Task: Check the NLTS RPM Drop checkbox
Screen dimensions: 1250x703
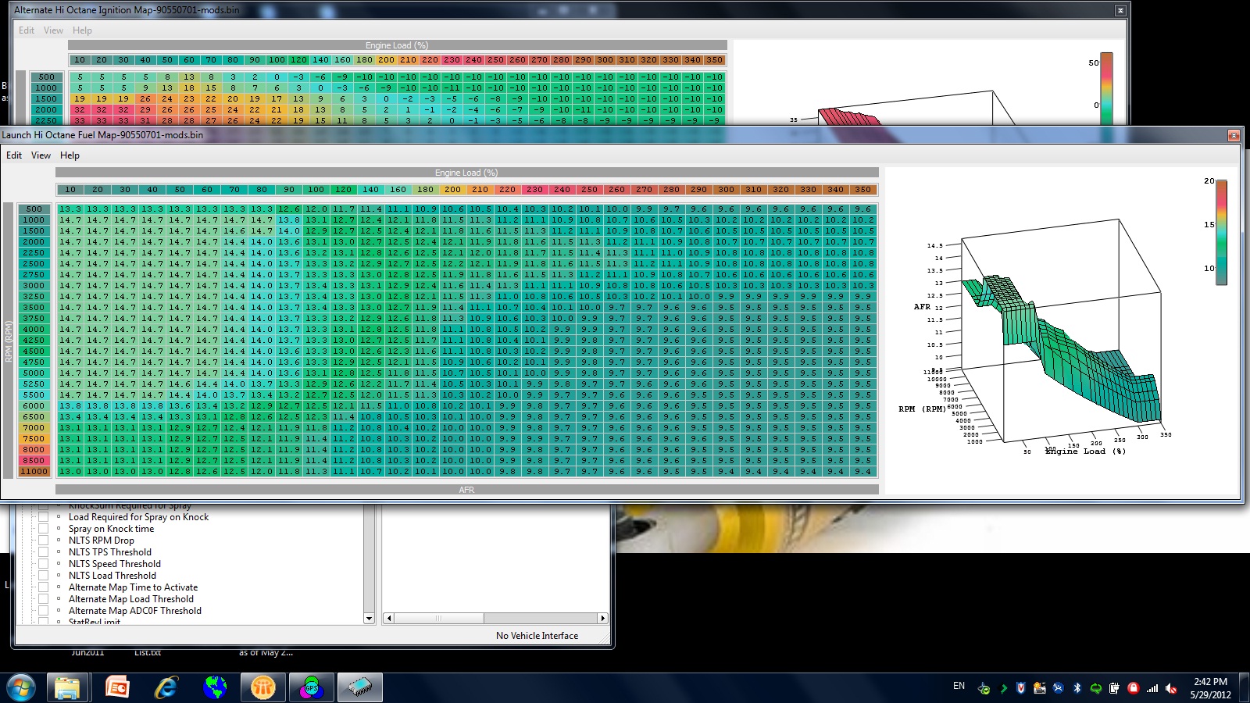Action: click(x=44, y=541)
